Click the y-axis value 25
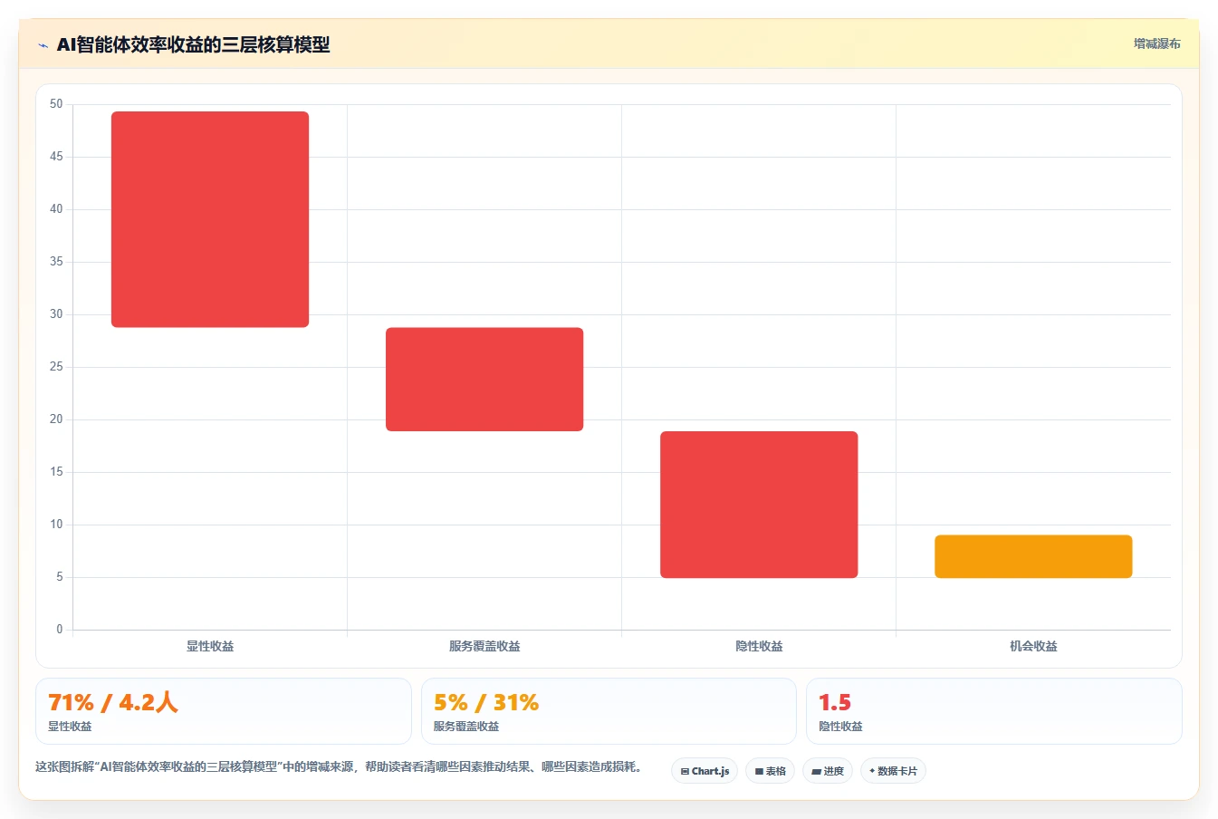1218x819 pixels. (56, 367)
